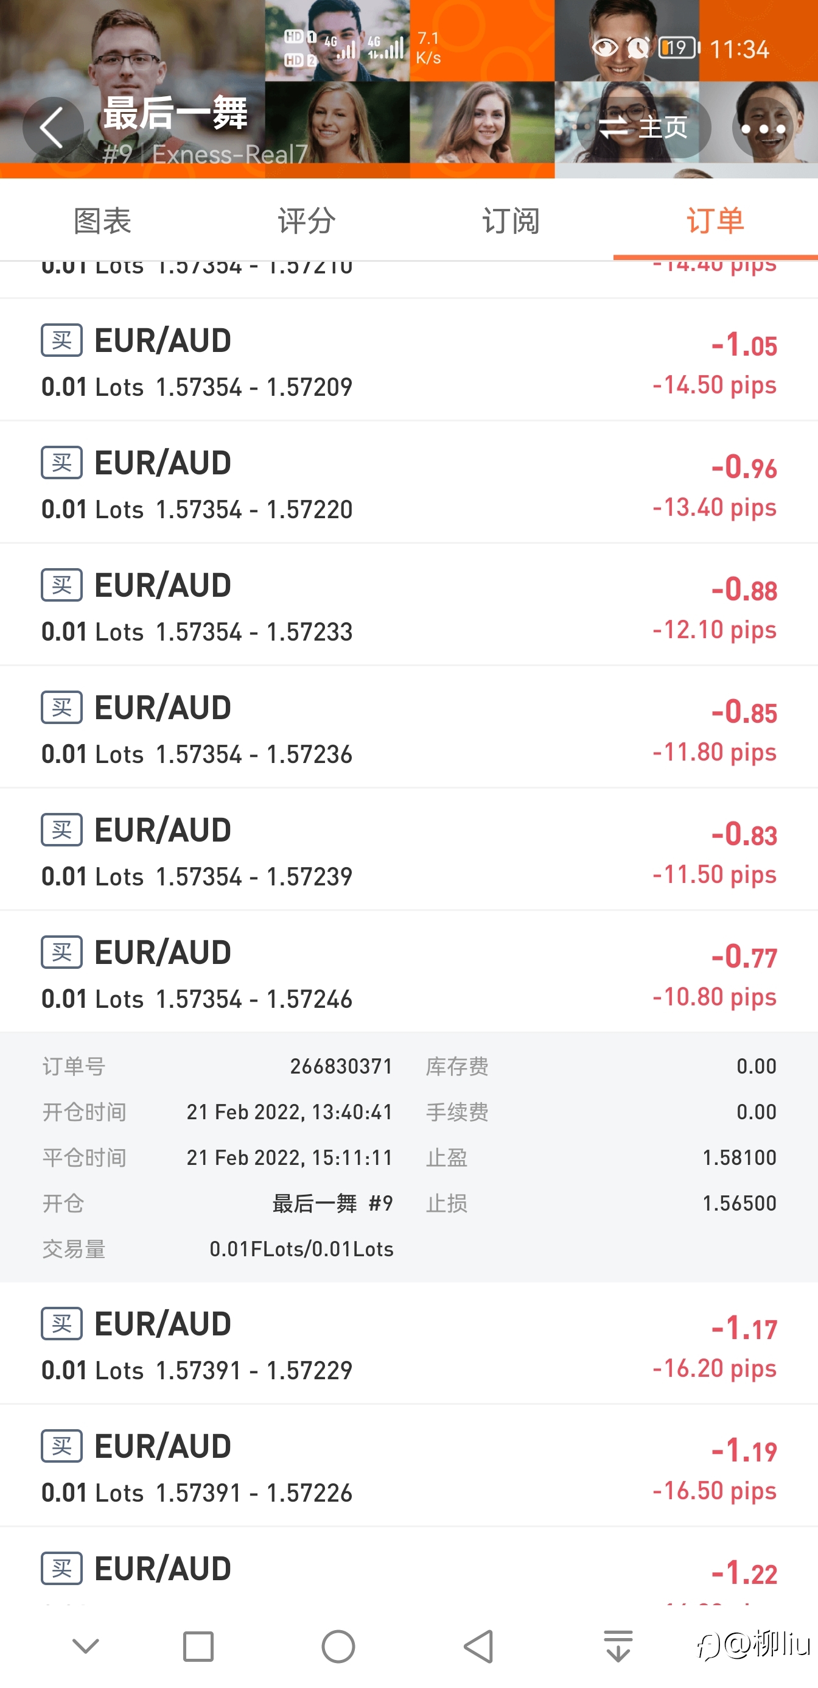The width and height of the screenshot is (818, 1688).
Task: Expand the EUR/AUD order with -14.50 pips
Action: (x=408, y=360)
